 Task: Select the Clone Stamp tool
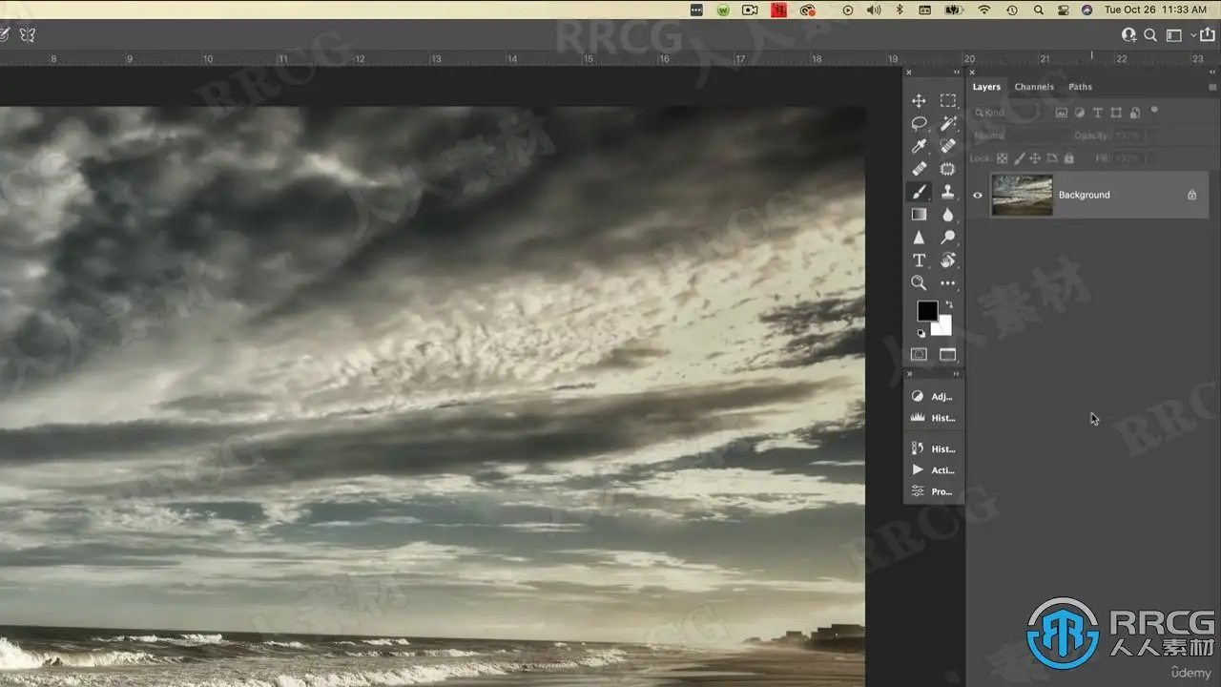pyautogui.click(x=947, y=192)
